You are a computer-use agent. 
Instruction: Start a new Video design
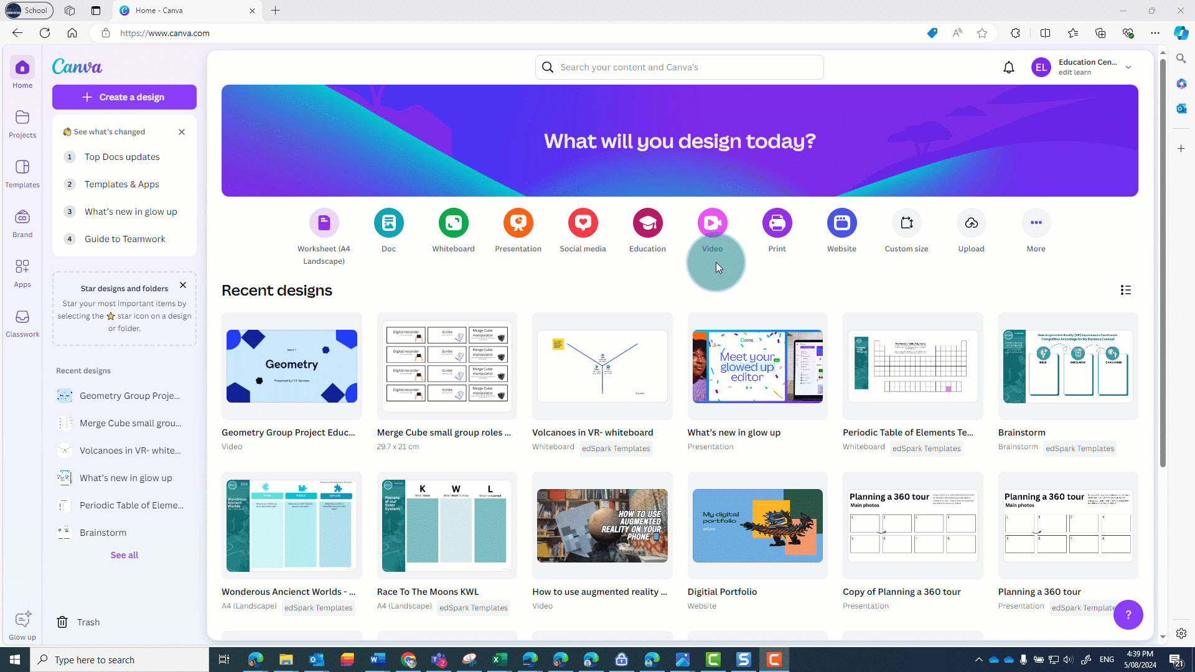tap(713, 223)
